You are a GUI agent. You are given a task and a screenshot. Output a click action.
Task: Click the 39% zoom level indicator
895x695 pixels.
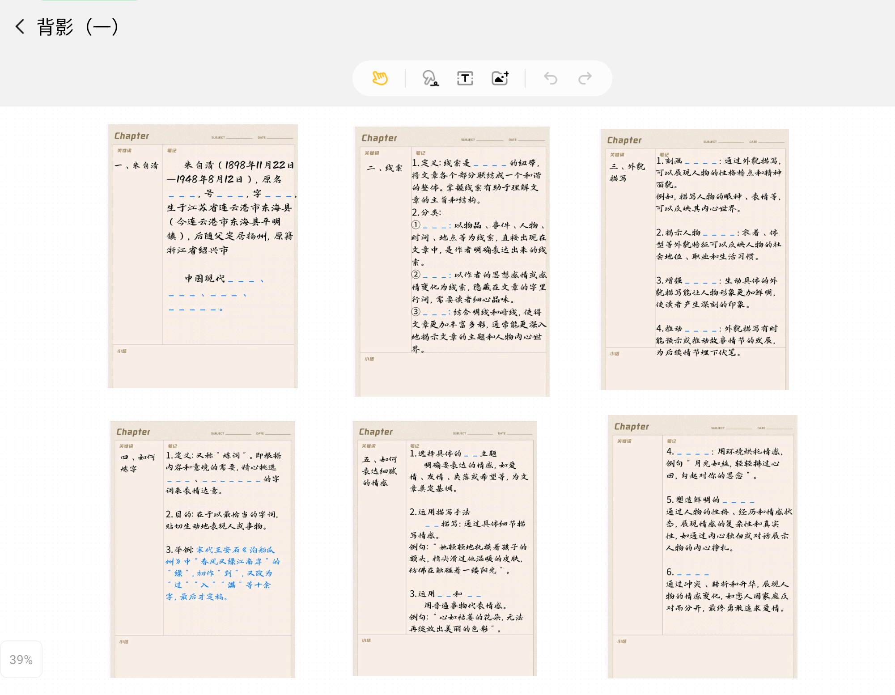(21, 660)
